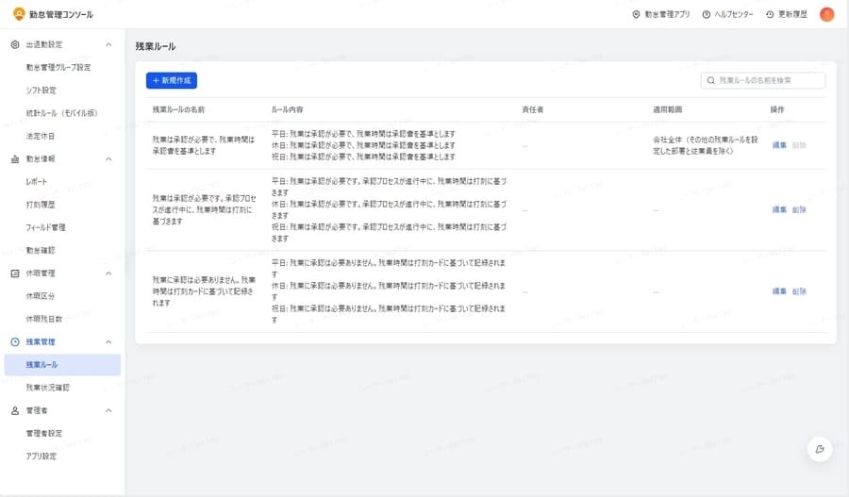849x497 pixels.
Task: Select 残業ルール in the sidebar
Action: [62, 364]
